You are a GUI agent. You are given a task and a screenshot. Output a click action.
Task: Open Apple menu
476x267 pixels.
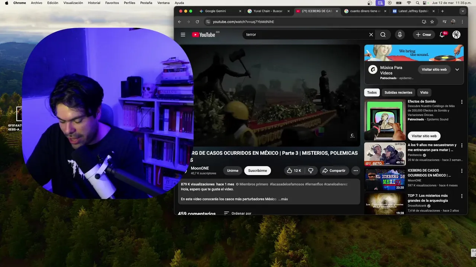click(6, 3)
